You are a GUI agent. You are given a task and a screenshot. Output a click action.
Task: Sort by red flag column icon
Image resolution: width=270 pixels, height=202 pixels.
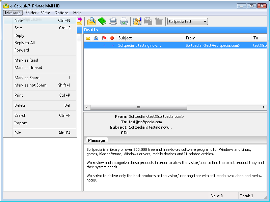tap(104, 38)
